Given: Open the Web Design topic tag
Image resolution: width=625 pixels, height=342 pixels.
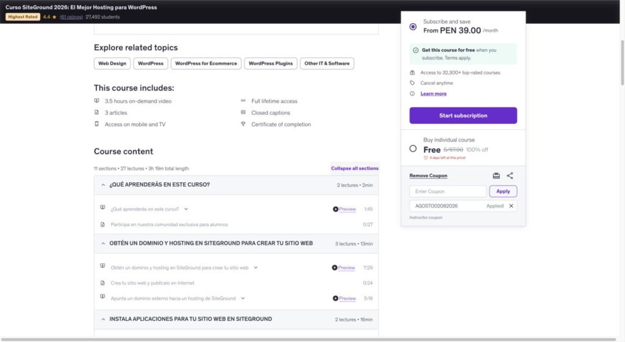Looking at the screenshot, I should [x=112, y=63].
